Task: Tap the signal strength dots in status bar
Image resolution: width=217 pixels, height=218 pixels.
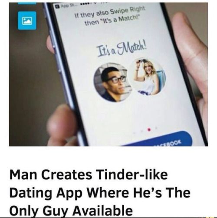Action: (85, 3)
